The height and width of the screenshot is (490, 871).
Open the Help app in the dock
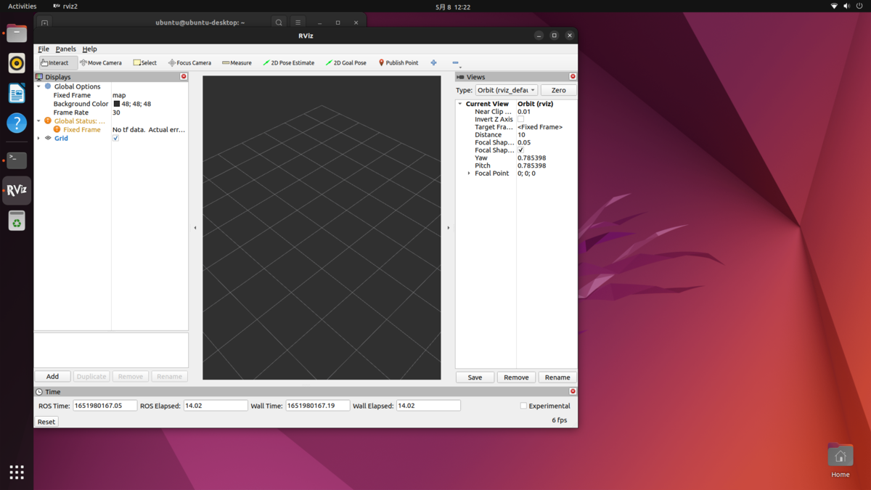coord(17,123)
